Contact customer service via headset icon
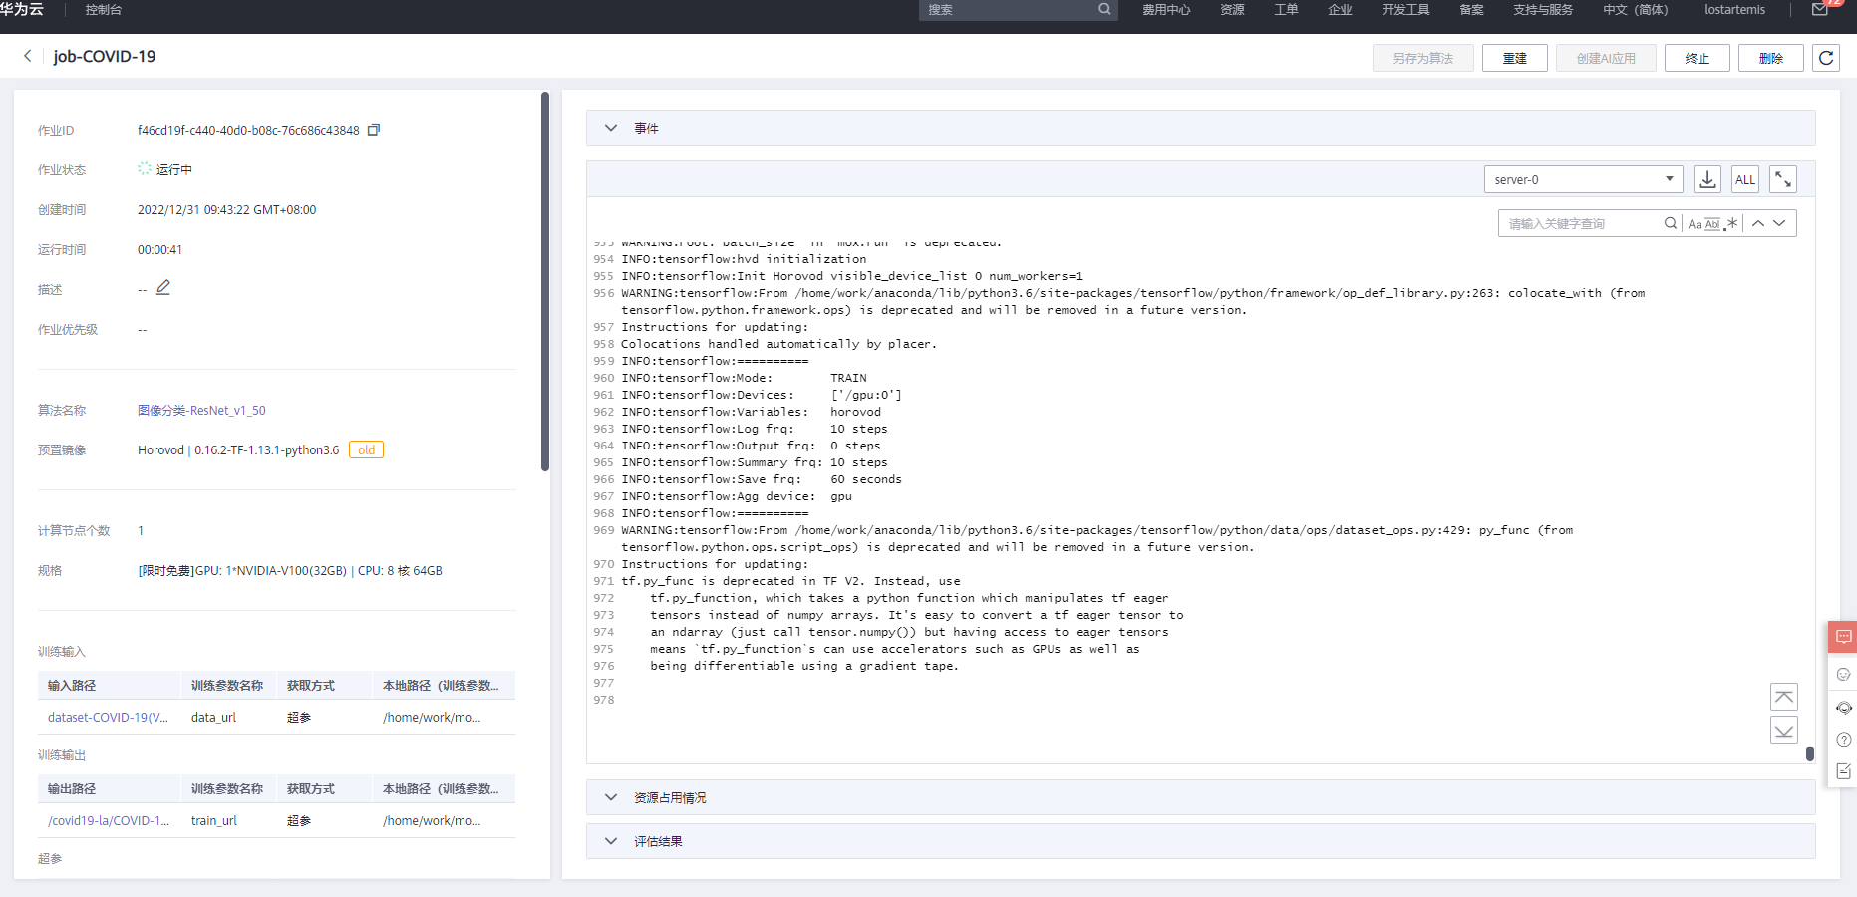1857x897 pixels. click(1844, 708)
